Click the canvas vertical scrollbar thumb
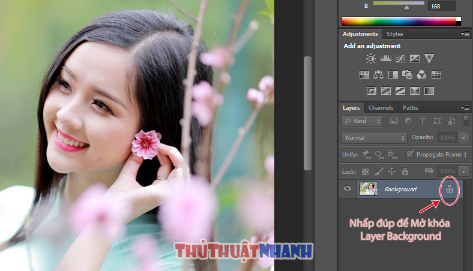 pyautogui.click(x=308, y=113)
